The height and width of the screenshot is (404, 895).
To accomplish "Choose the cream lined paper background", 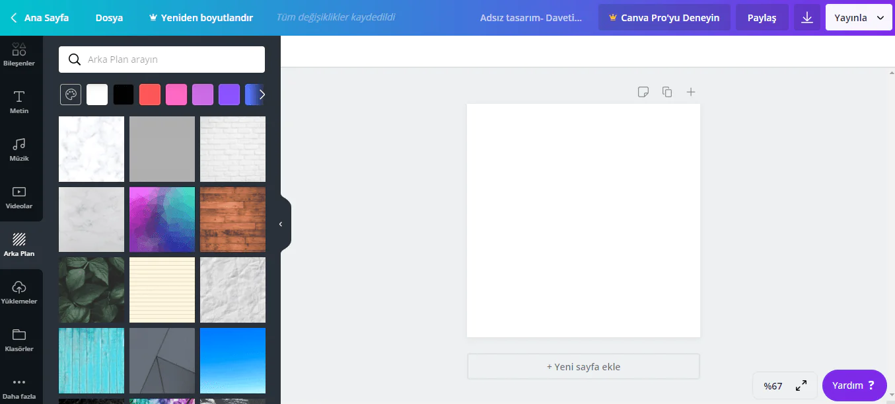I will point(162,290).
